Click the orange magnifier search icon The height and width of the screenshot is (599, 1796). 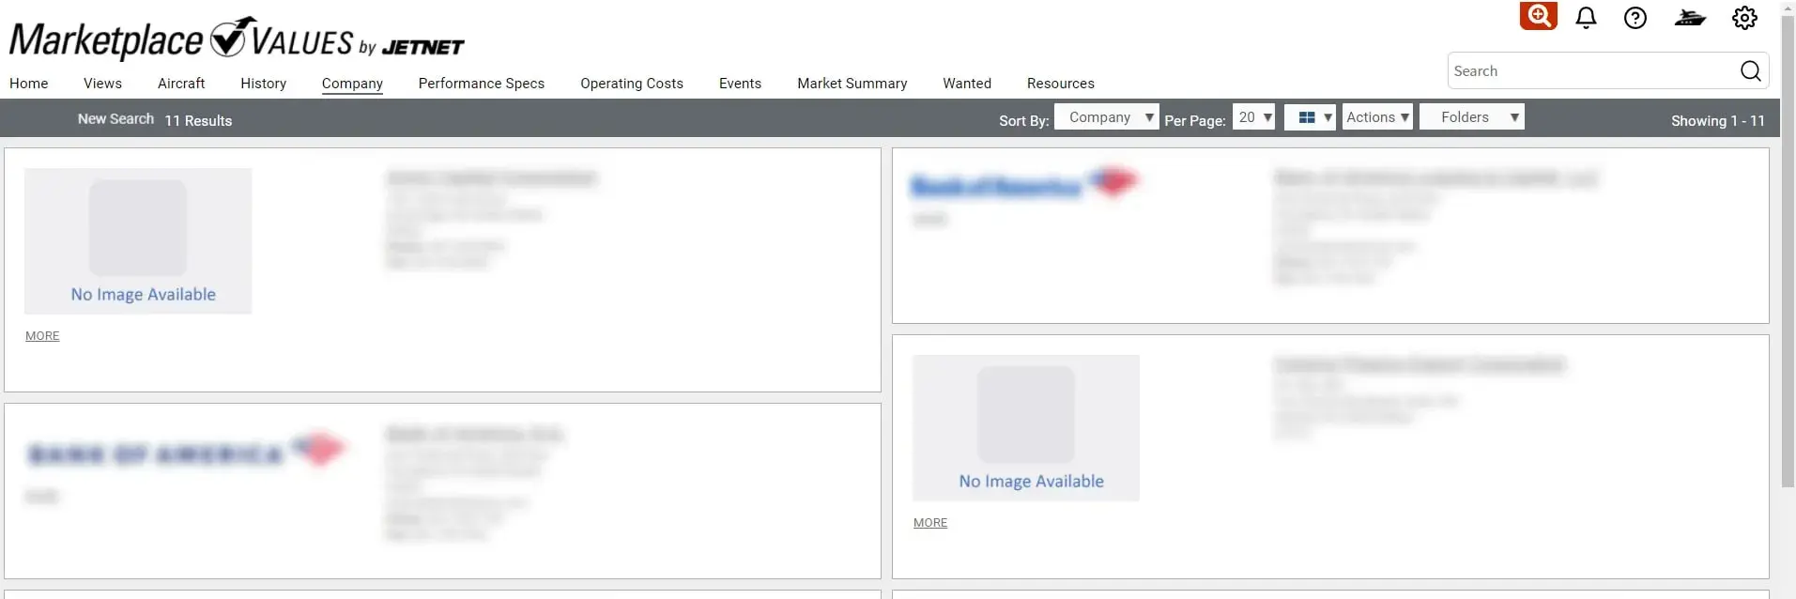point(1538,17)
